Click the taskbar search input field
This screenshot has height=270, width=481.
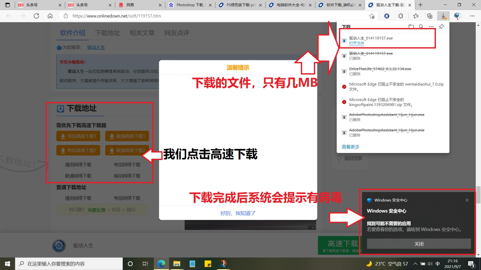[x=69, y=263]
